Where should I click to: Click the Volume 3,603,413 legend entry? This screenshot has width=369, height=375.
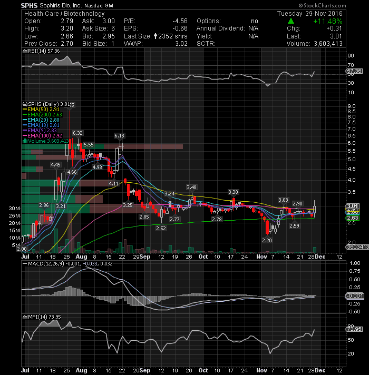[x=45, y=141]
